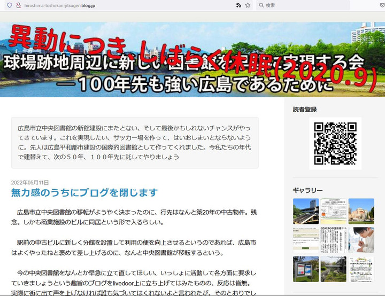385x296 pixels.
Task: Open site security lock info
Action: click(x=19, y=5)
